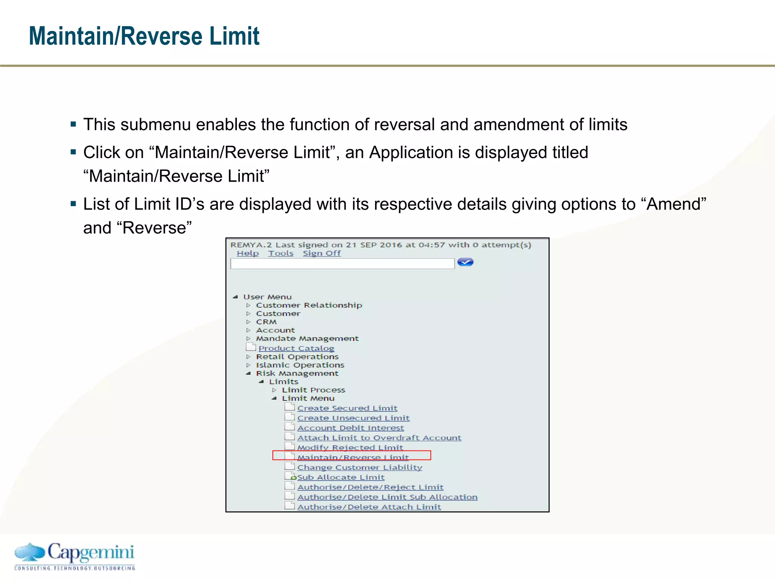Click the page icon beside Account Debit Interest
The height and width of the screenshot is (581, 775).
(289, 427)
